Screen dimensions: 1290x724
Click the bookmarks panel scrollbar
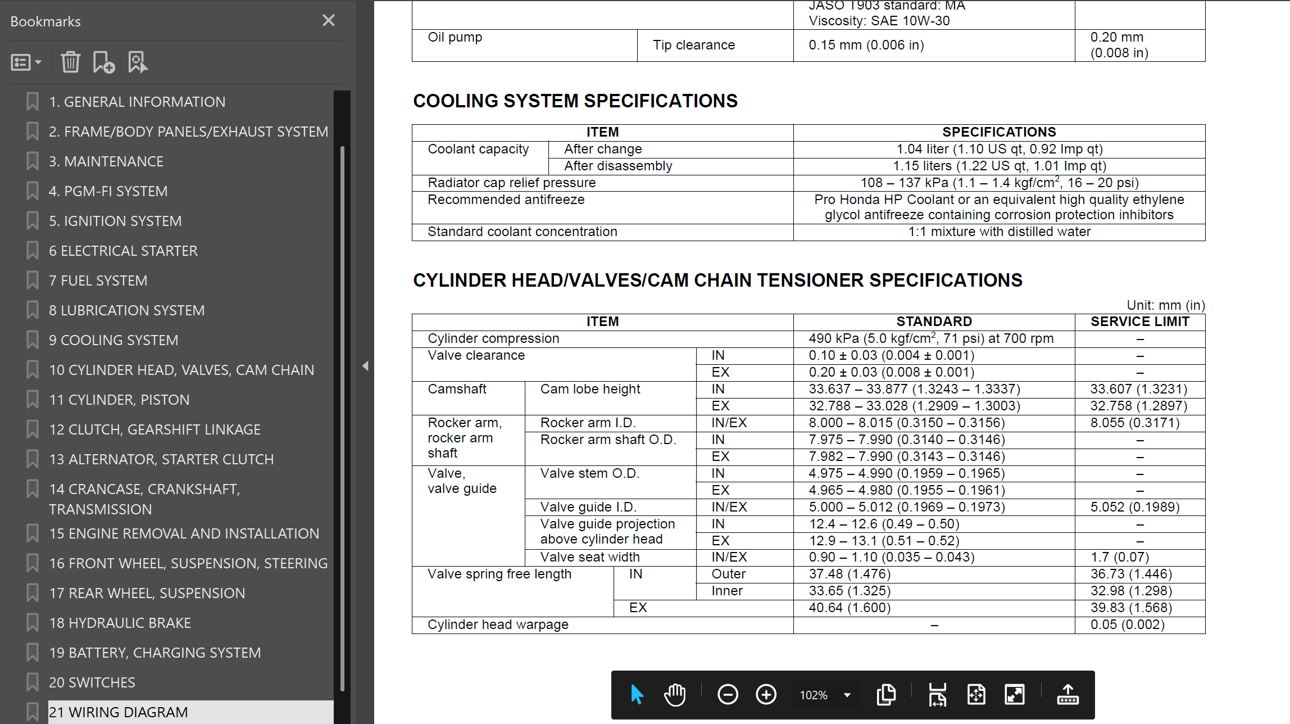click(342, 418)
